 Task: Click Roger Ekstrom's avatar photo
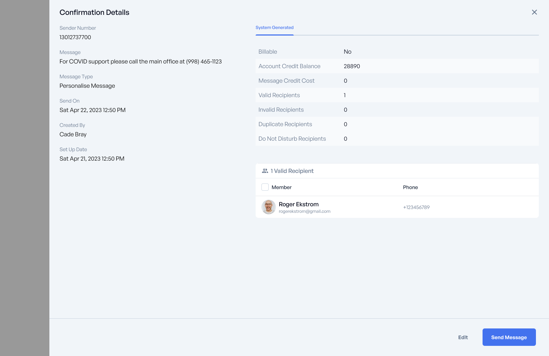click(x=269, y=207)
